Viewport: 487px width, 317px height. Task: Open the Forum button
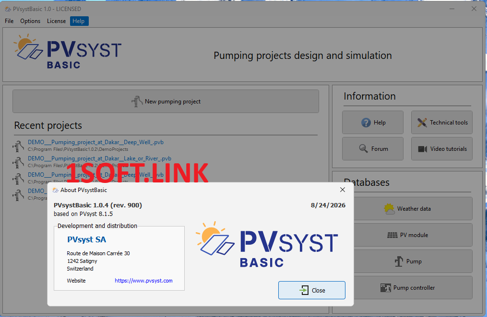click(373, 149)
